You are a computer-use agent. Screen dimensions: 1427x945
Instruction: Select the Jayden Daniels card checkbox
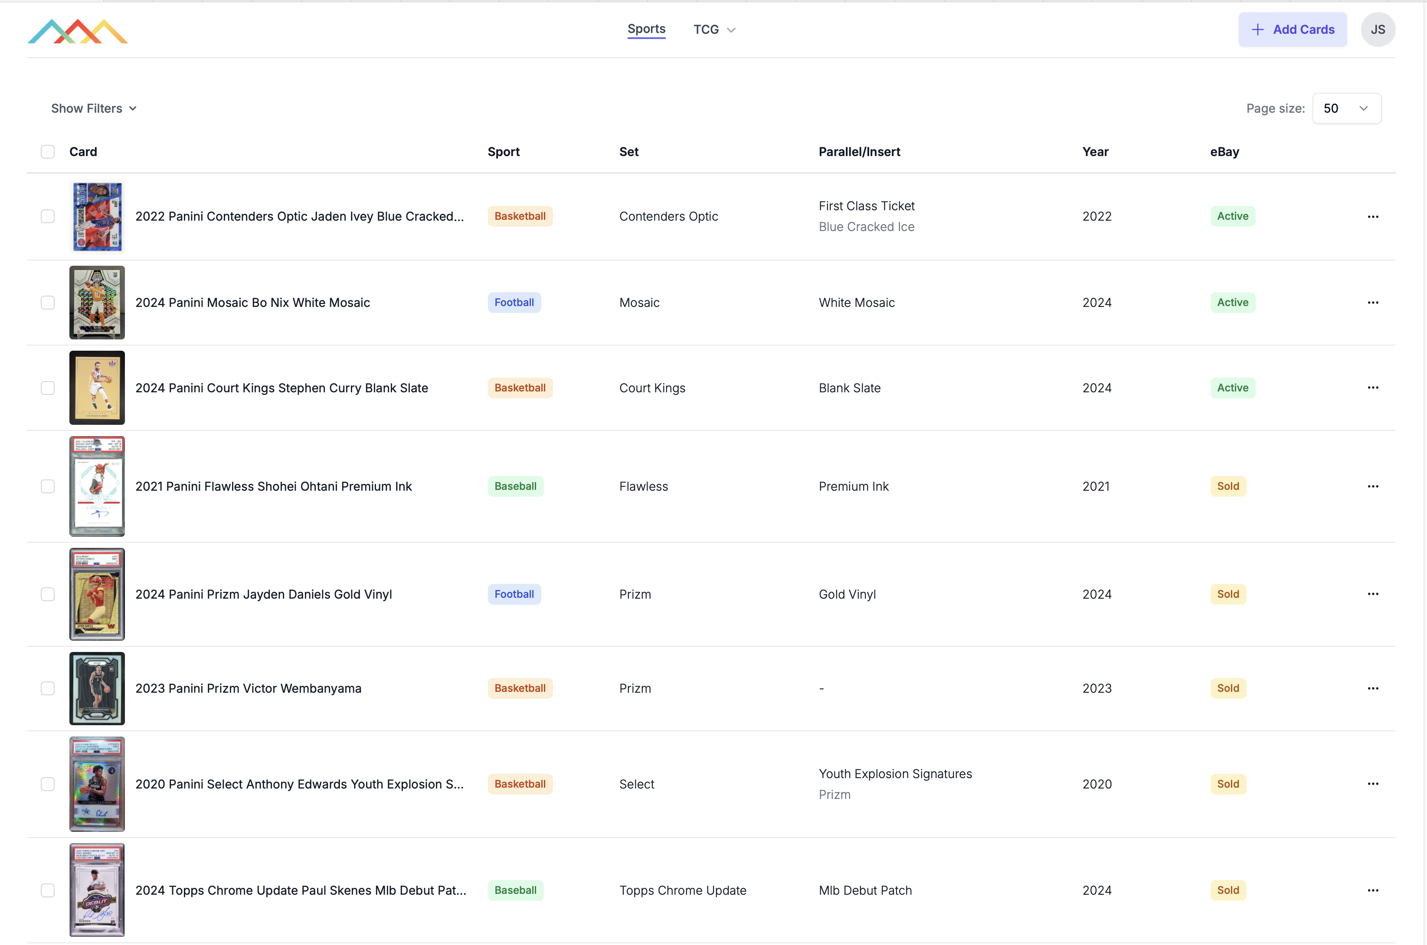tap(48, 594)
